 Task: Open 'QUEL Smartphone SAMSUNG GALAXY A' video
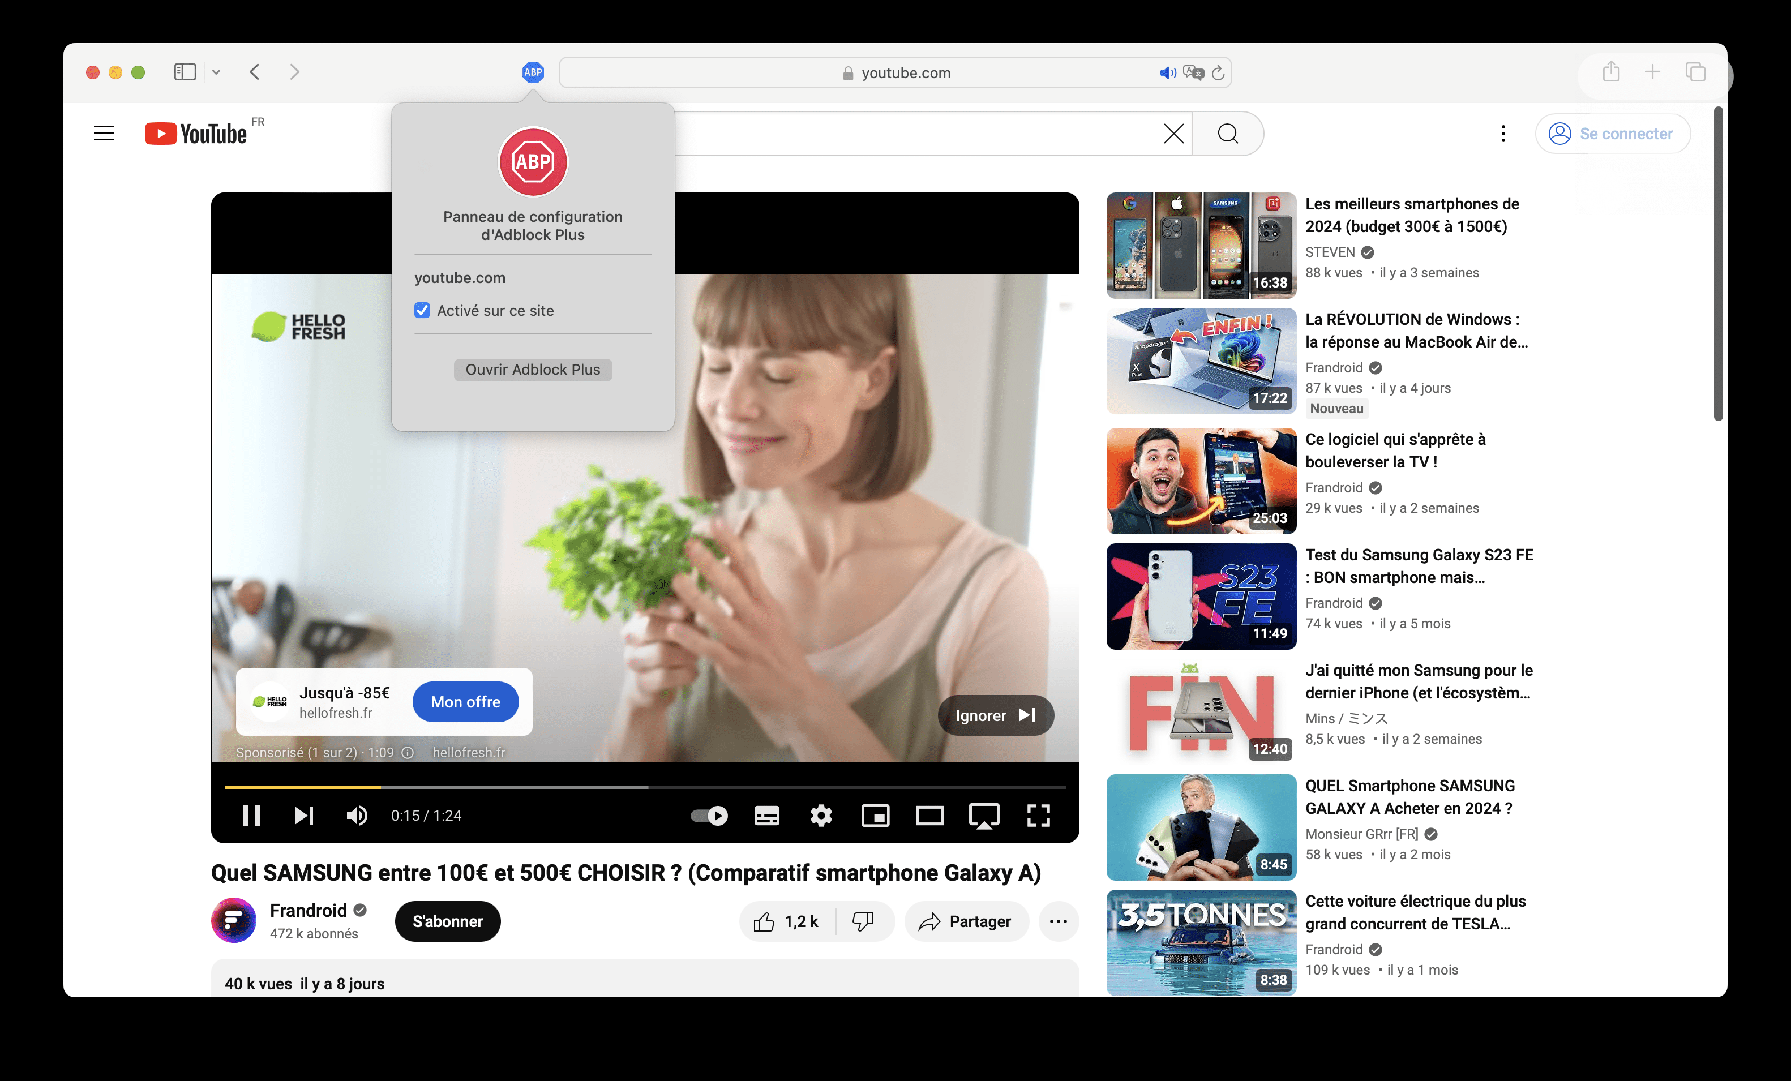pos(1410,797)
